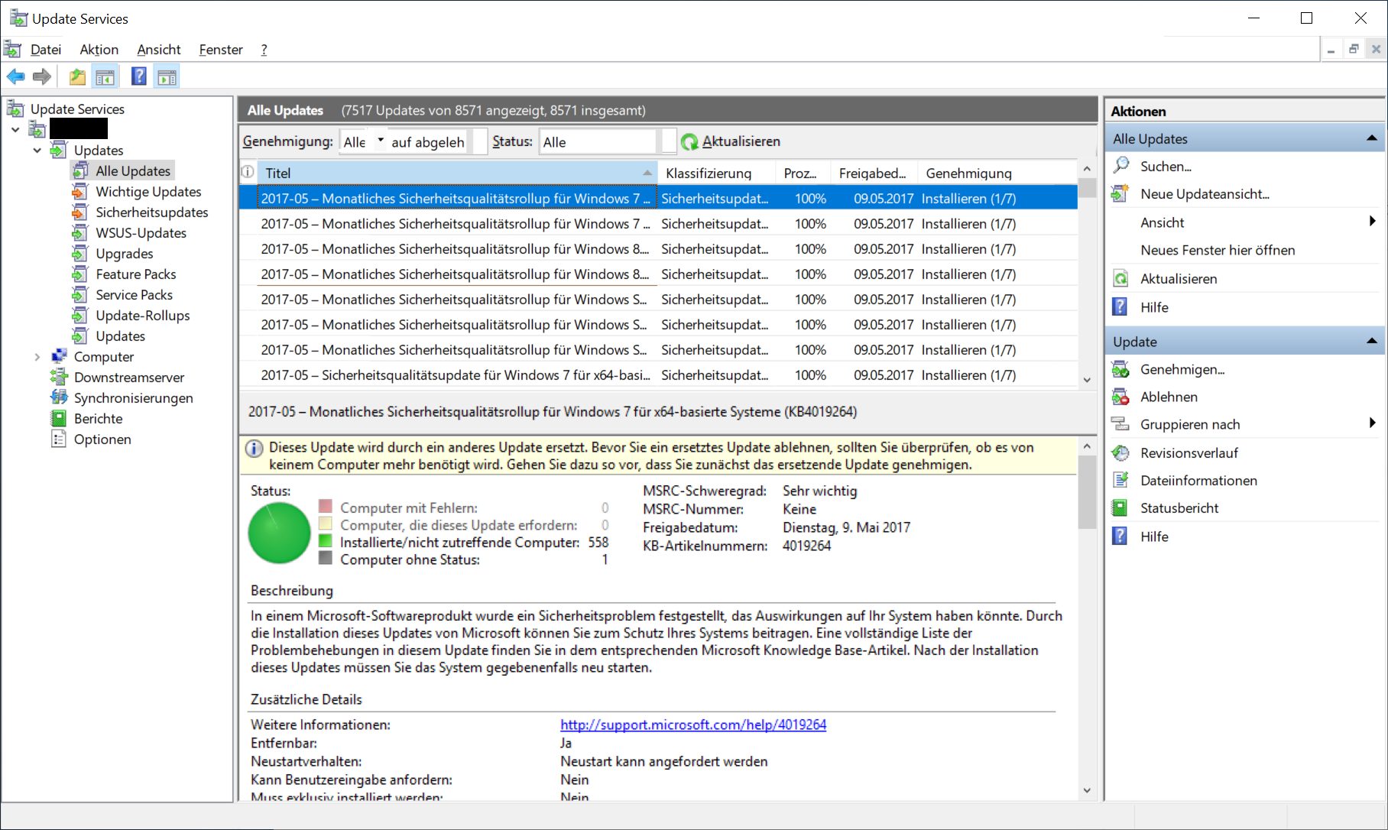Open the support.microsoft.com KB4019264 link

click(x=693, y=725)
